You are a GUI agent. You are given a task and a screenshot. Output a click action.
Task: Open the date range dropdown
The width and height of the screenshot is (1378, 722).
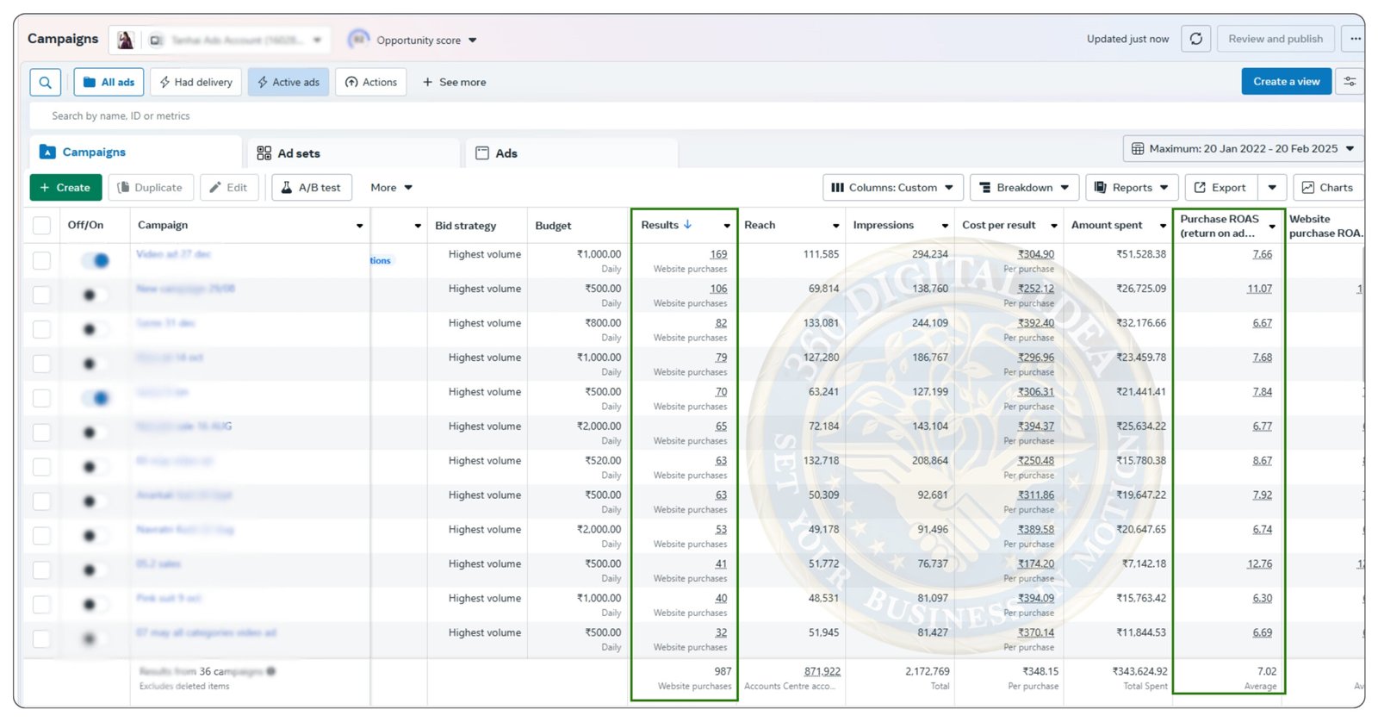1243,149
